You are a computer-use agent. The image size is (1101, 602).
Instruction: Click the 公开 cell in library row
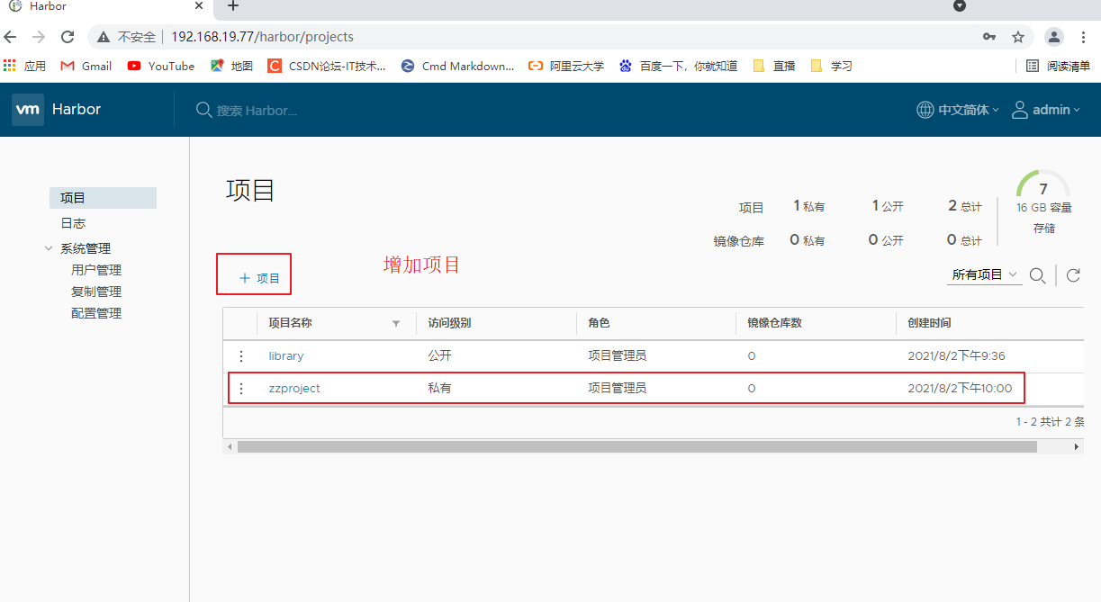(x=439, y=356)
